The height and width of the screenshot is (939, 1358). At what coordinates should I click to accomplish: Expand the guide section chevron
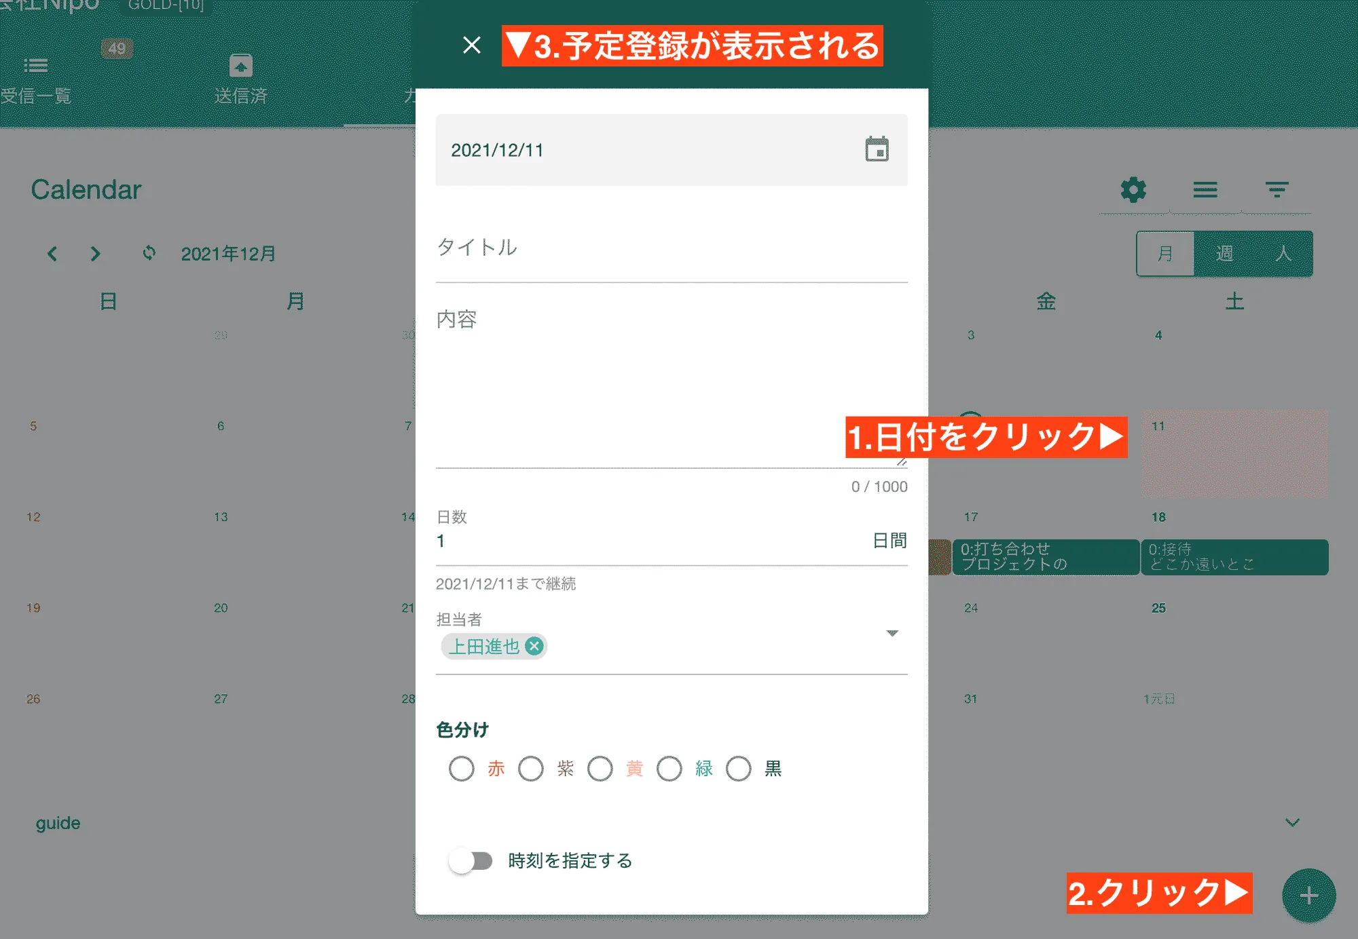click(1291, 823)
